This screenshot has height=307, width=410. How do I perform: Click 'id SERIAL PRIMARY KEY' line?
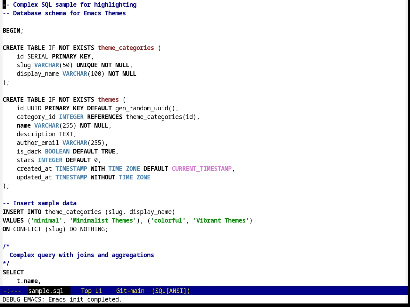point(55,56)
